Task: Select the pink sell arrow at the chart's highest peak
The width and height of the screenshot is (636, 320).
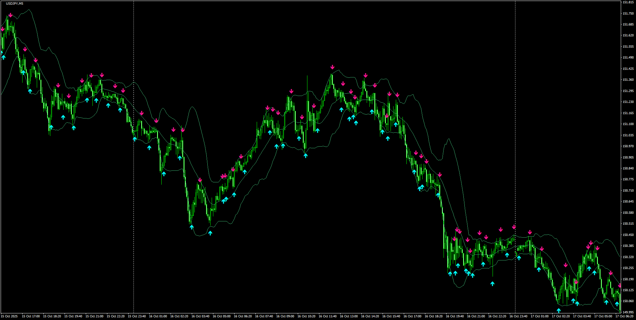Action: [x=11, y=15]
